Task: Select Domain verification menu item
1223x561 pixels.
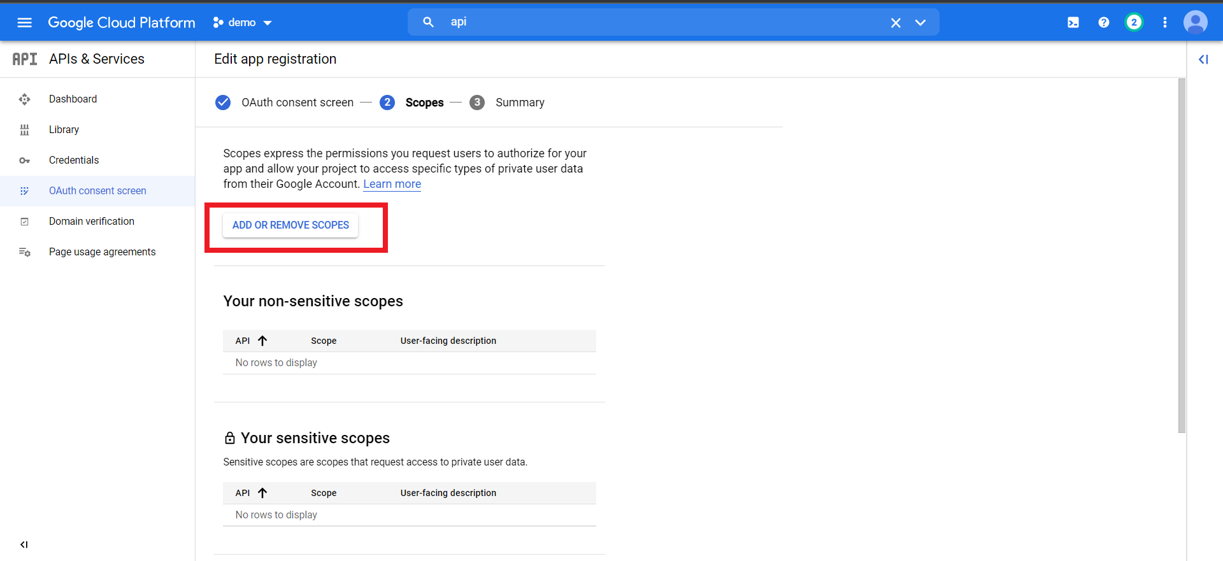Action: point(92,221)
